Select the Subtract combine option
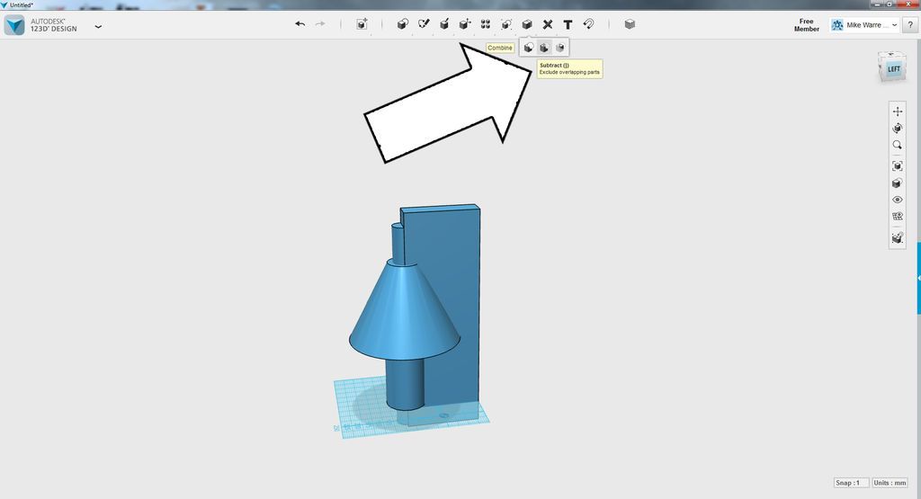Viewport: 921px width, 499px height. [x=544, y=48]
